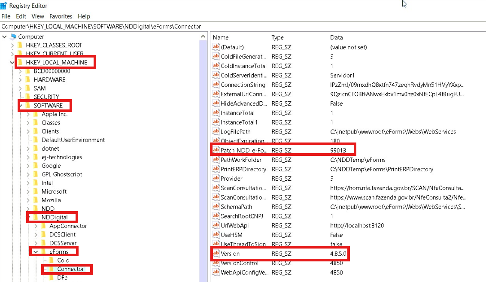Expand the DCSClient key

click(36, 235)
